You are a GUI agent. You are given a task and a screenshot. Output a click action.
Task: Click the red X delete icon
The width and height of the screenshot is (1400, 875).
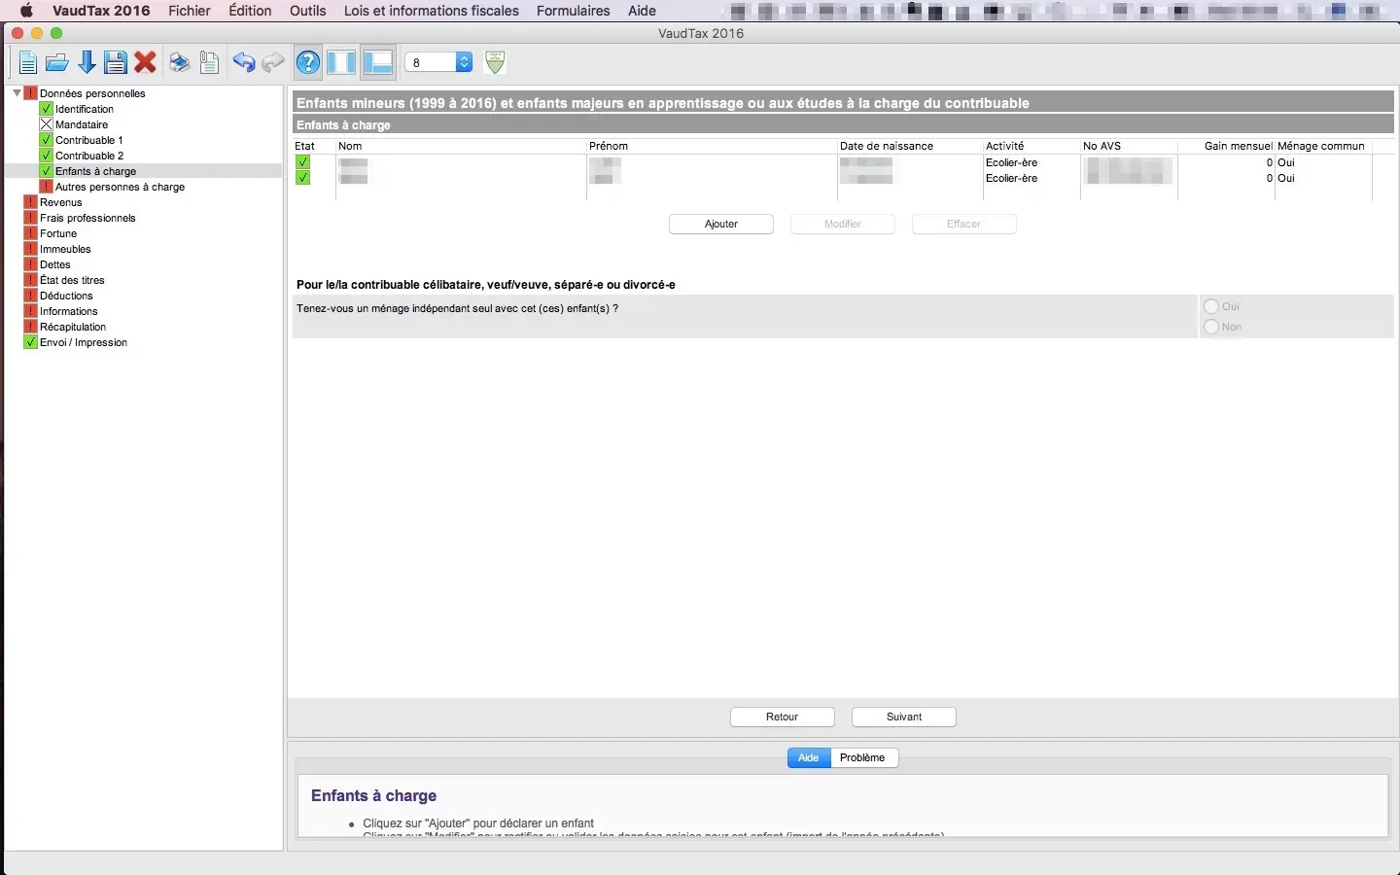tap(146, 63)
